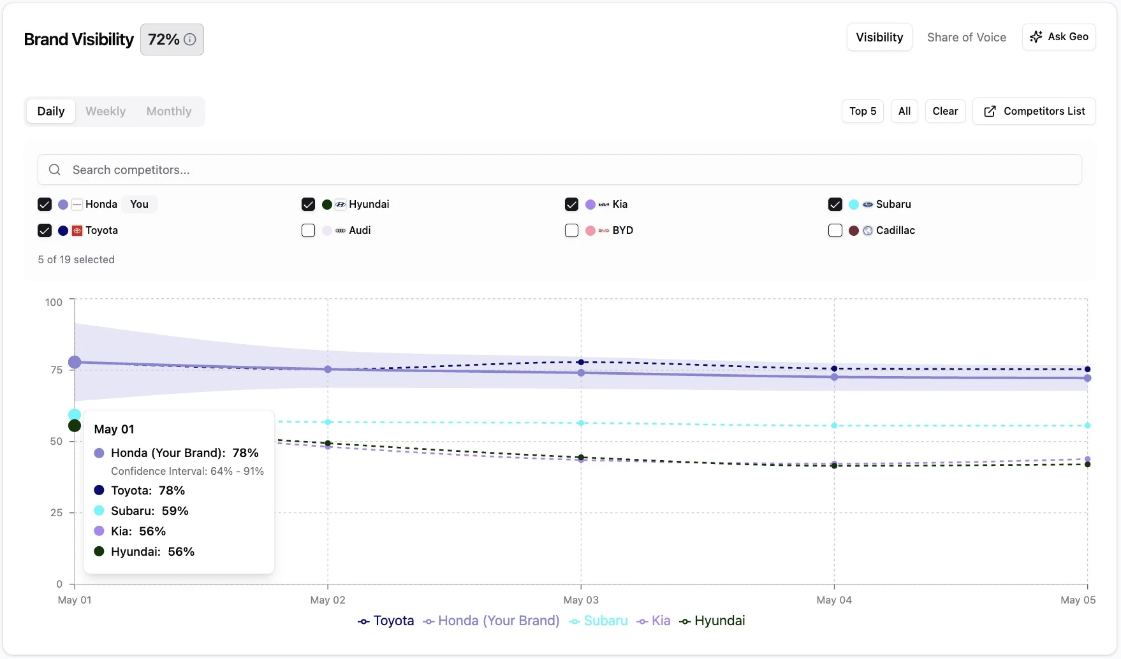The height and width of the screenshot is (659, 1121).
Task: Click the Toyota brand logo icon
Action: 77,231
